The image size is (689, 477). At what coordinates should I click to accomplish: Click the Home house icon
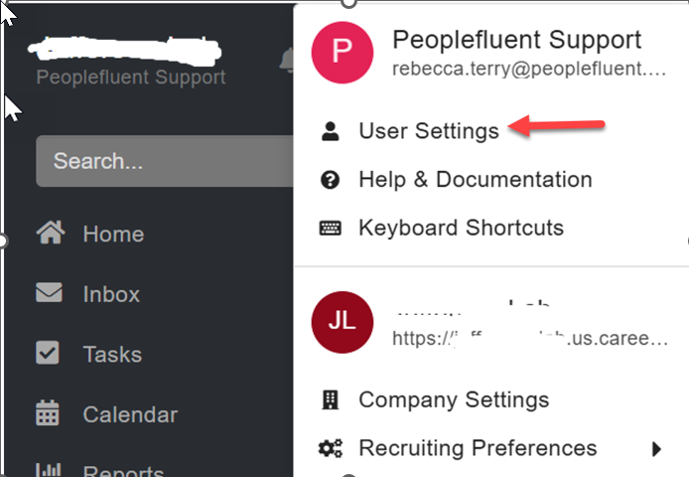click(x=51, y=232)
